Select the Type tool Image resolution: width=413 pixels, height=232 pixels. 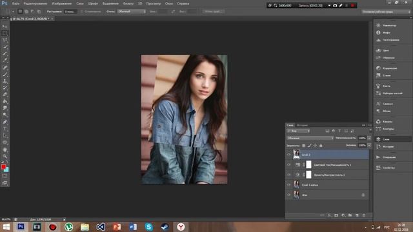click(x=5, y=129)
